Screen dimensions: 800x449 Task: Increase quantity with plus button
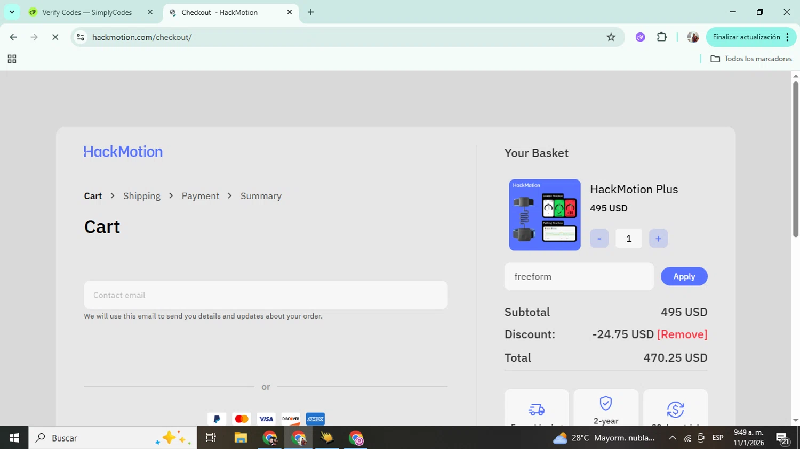pyautogui.click(x=658, y=239)
